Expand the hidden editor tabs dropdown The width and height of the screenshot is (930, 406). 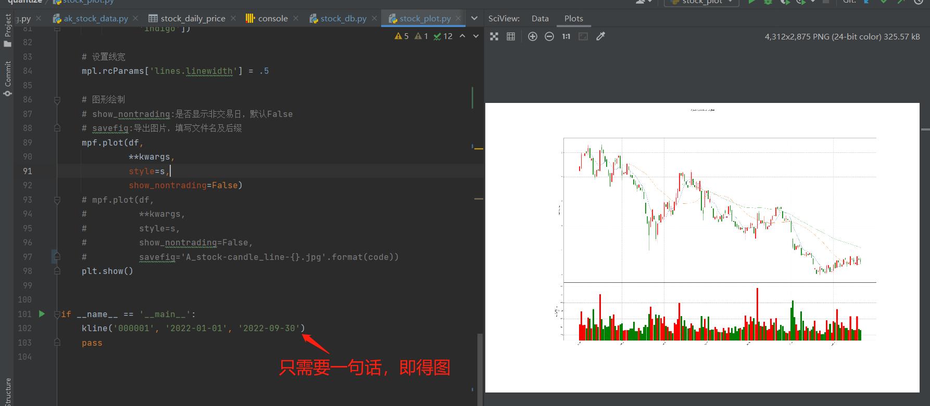tap(474, 18)
